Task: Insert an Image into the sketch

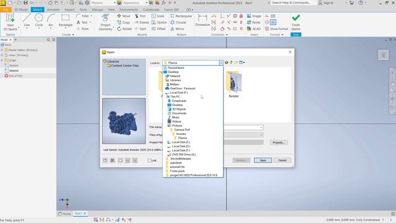Action: coord(254,16)
